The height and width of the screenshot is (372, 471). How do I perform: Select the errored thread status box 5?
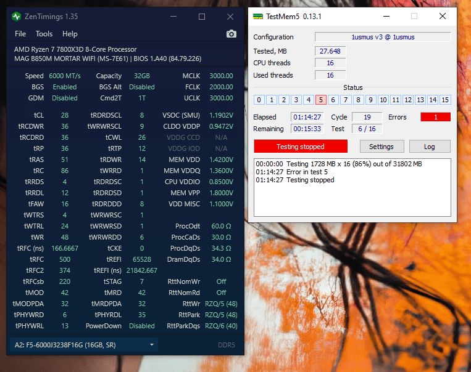(x=321, y=100)
